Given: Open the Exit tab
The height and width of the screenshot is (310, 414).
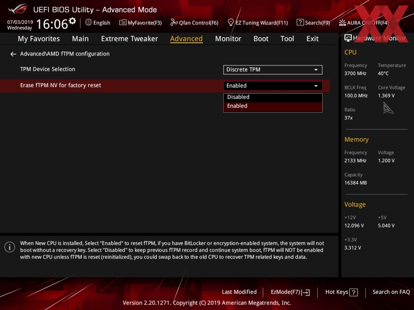Looking at the screenshot, I should [312, 39].
